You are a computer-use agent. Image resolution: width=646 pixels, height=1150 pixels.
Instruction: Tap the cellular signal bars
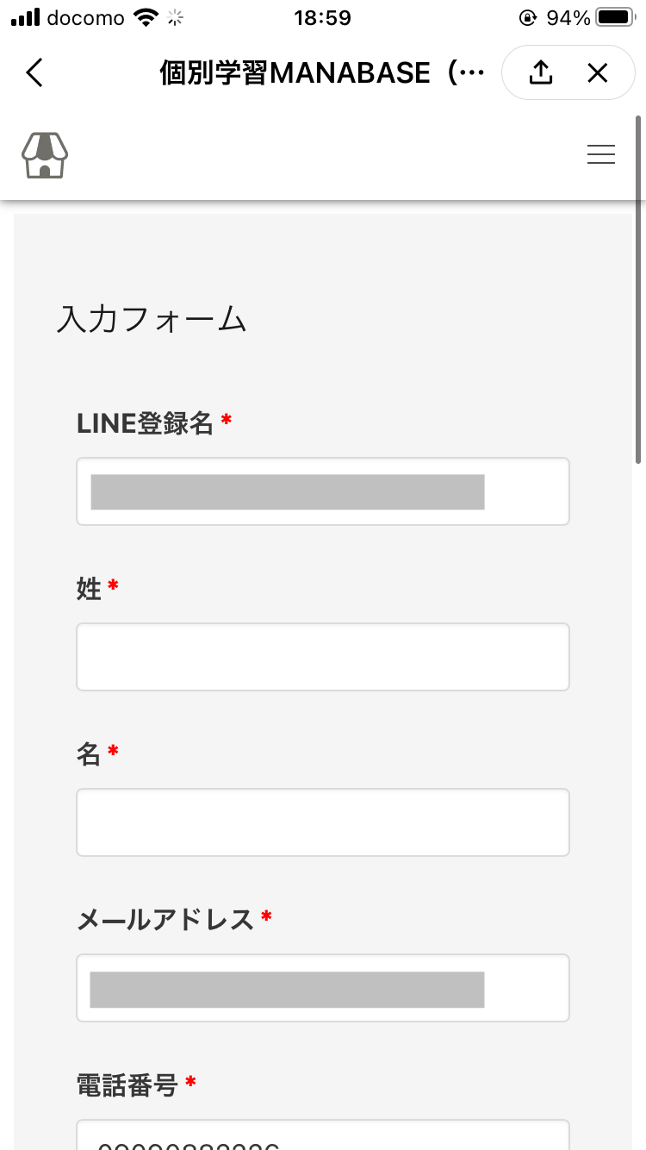point(25,17)
